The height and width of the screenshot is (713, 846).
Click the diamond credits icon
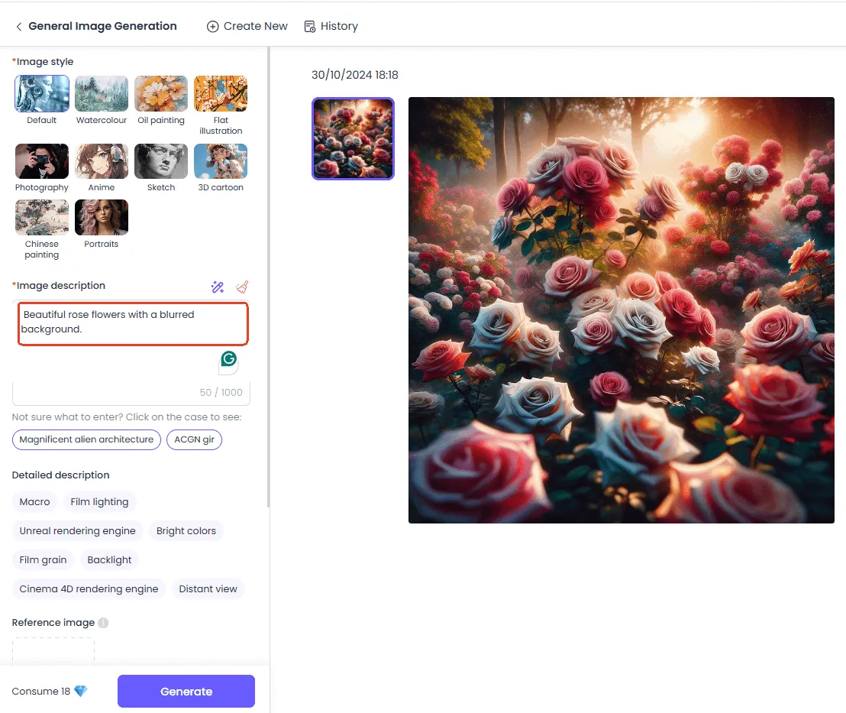click(x=80, y=692)
